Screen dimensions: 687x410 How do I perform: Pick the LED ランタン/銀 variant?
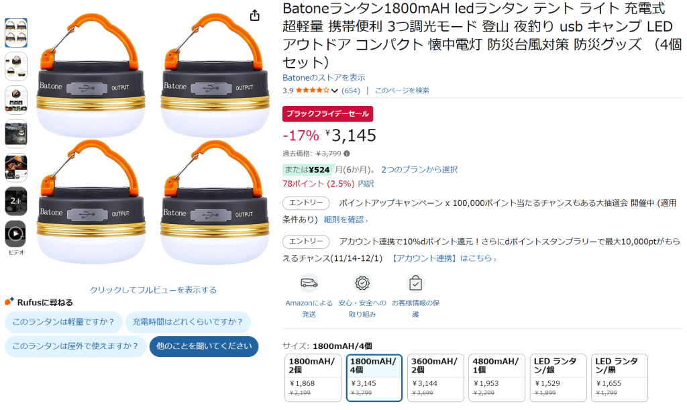click(557, 377)
